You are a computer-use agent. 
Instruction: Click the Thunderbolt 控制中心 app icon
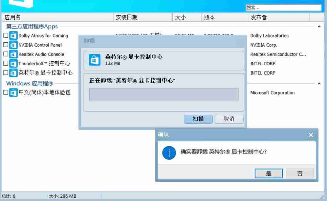tap(13, 64)
